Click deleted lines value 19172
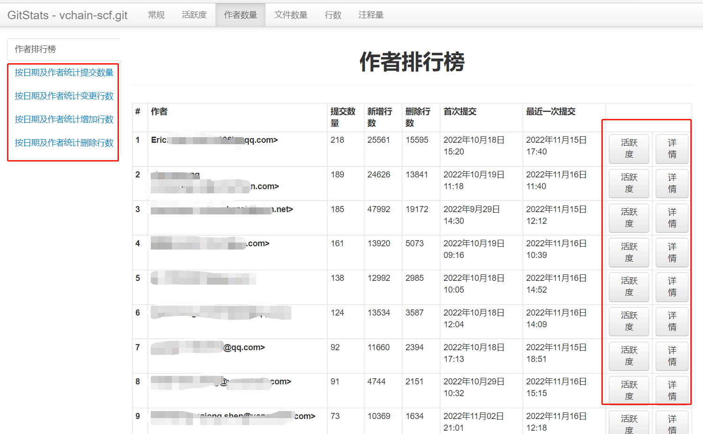Screen dimensions: 703x434 coord(417,209)
